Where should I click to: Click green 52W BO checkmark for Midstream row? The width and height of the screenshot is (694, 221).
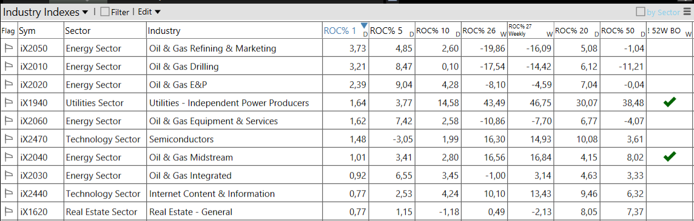pyautogui.click(x=670, y=156)
